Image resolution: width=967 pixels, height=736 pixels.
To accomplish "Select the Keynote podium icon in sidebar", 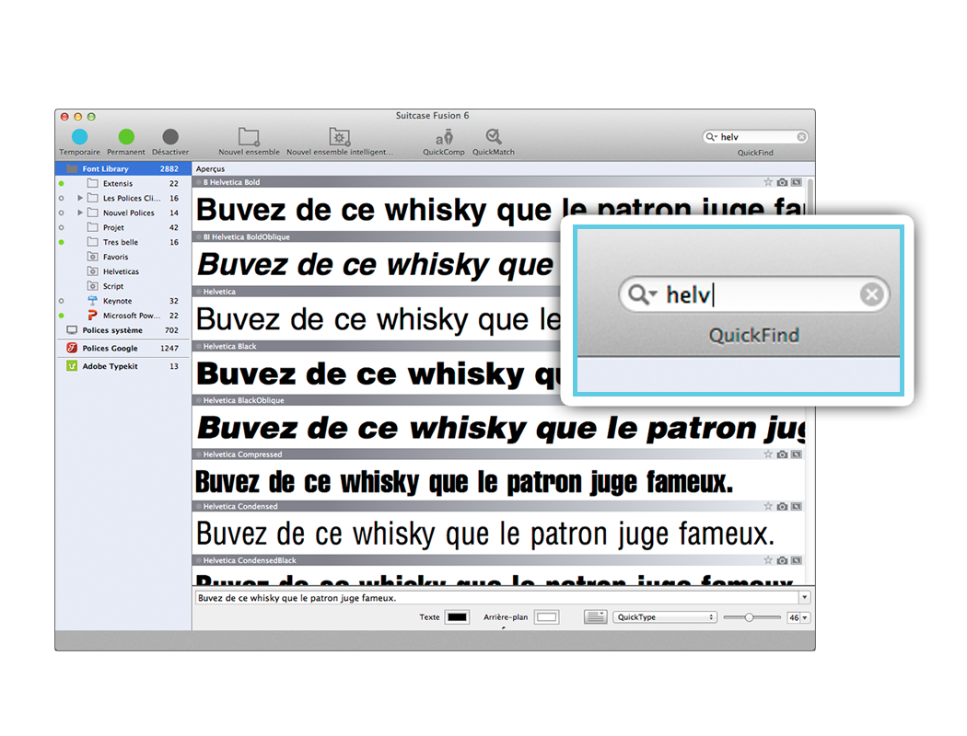I will [92, 301].
